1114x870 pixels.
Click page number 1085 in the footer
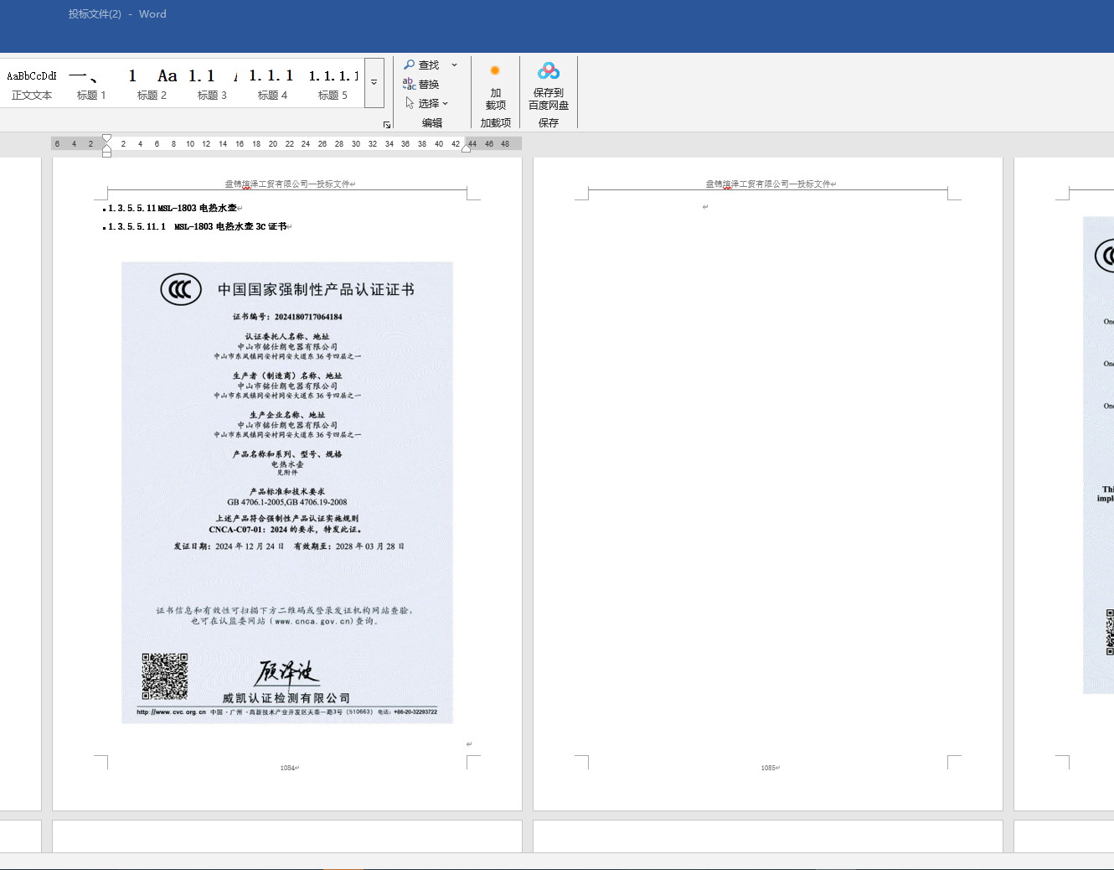pos(768,768)
